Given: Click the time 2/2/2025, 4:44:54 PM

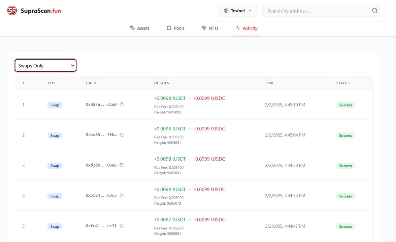Looking at the screenshot, I should tap(285, 196).
